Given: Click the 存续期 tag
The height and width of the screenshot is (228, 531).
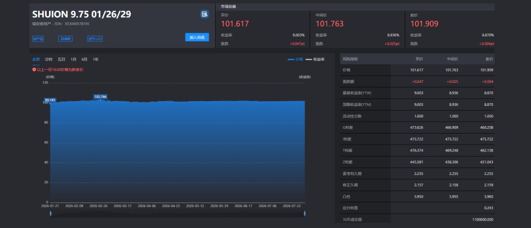Looking at the screenshot, I should (x=65, y=39).
